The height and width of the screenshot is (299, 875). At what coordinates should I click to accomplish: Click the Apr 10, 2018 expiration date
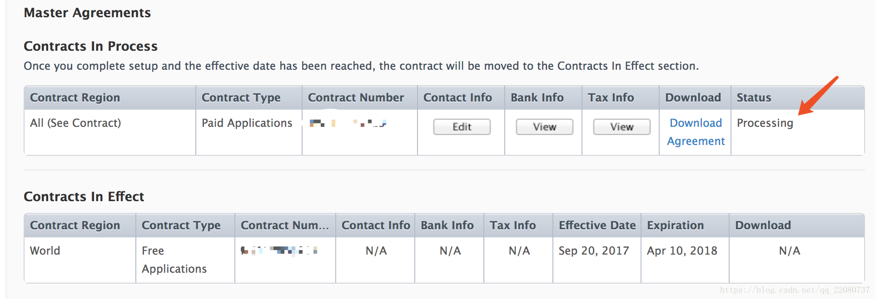coord(682,251)
